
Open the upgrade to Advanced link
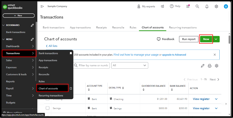pos(174,55)
